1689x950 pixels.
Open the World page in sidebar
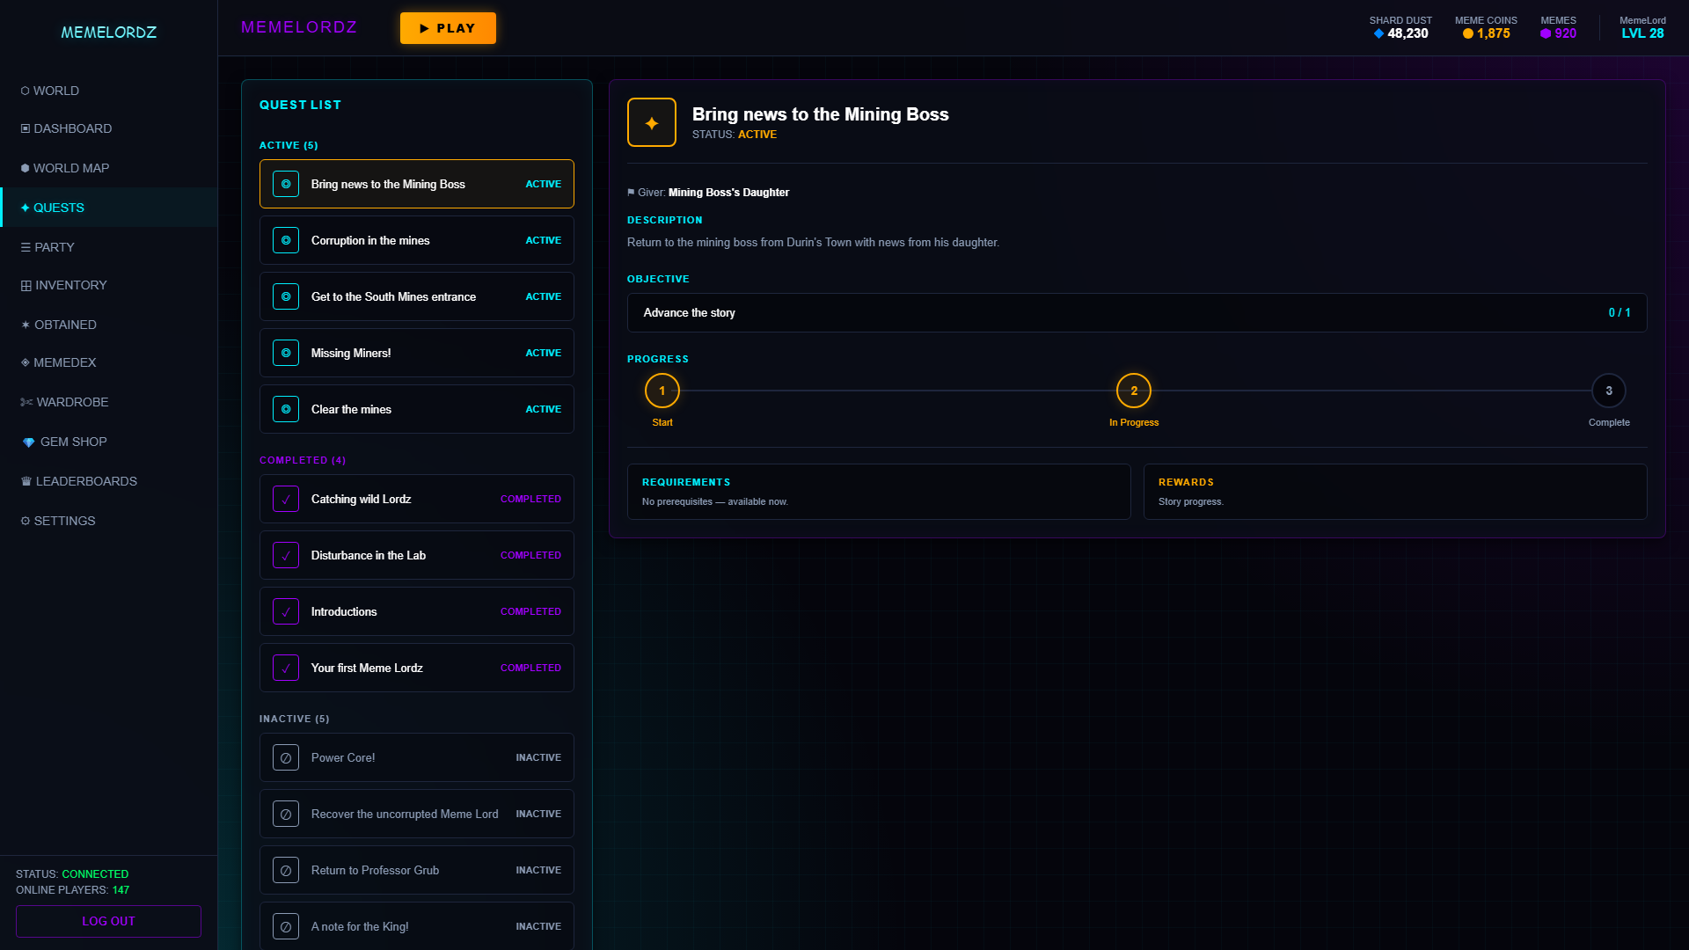click(109, 91)
